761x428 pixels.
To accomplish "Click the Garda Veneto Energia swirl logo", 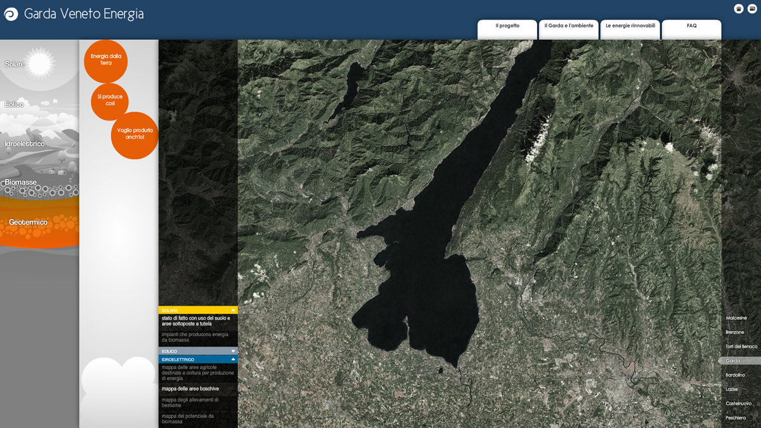I will pos(11,14).
